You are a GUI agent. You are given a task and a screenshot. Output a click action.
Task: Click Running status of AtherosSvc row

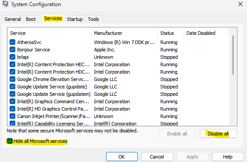click(x=169, y=42)
